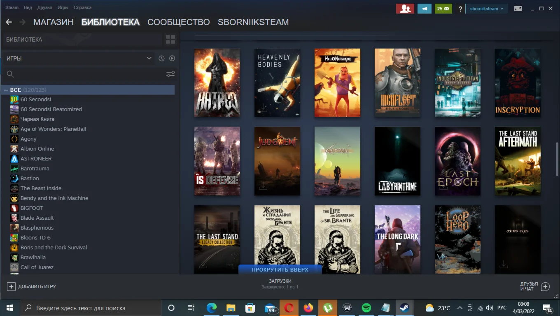Open the 25 messages inbox
The image size is (560, 316).
coord(443,9)
